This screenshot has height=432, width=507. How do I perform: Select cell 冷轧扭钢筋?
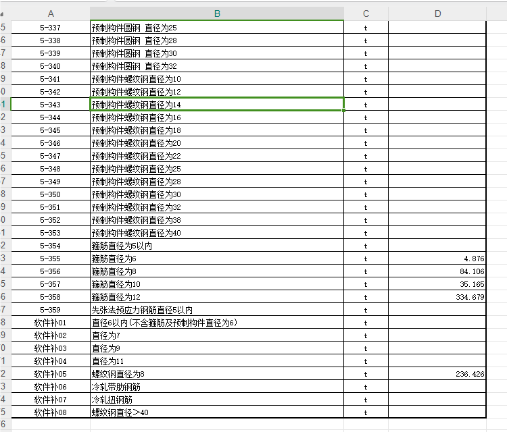click(x=217, y=400)
